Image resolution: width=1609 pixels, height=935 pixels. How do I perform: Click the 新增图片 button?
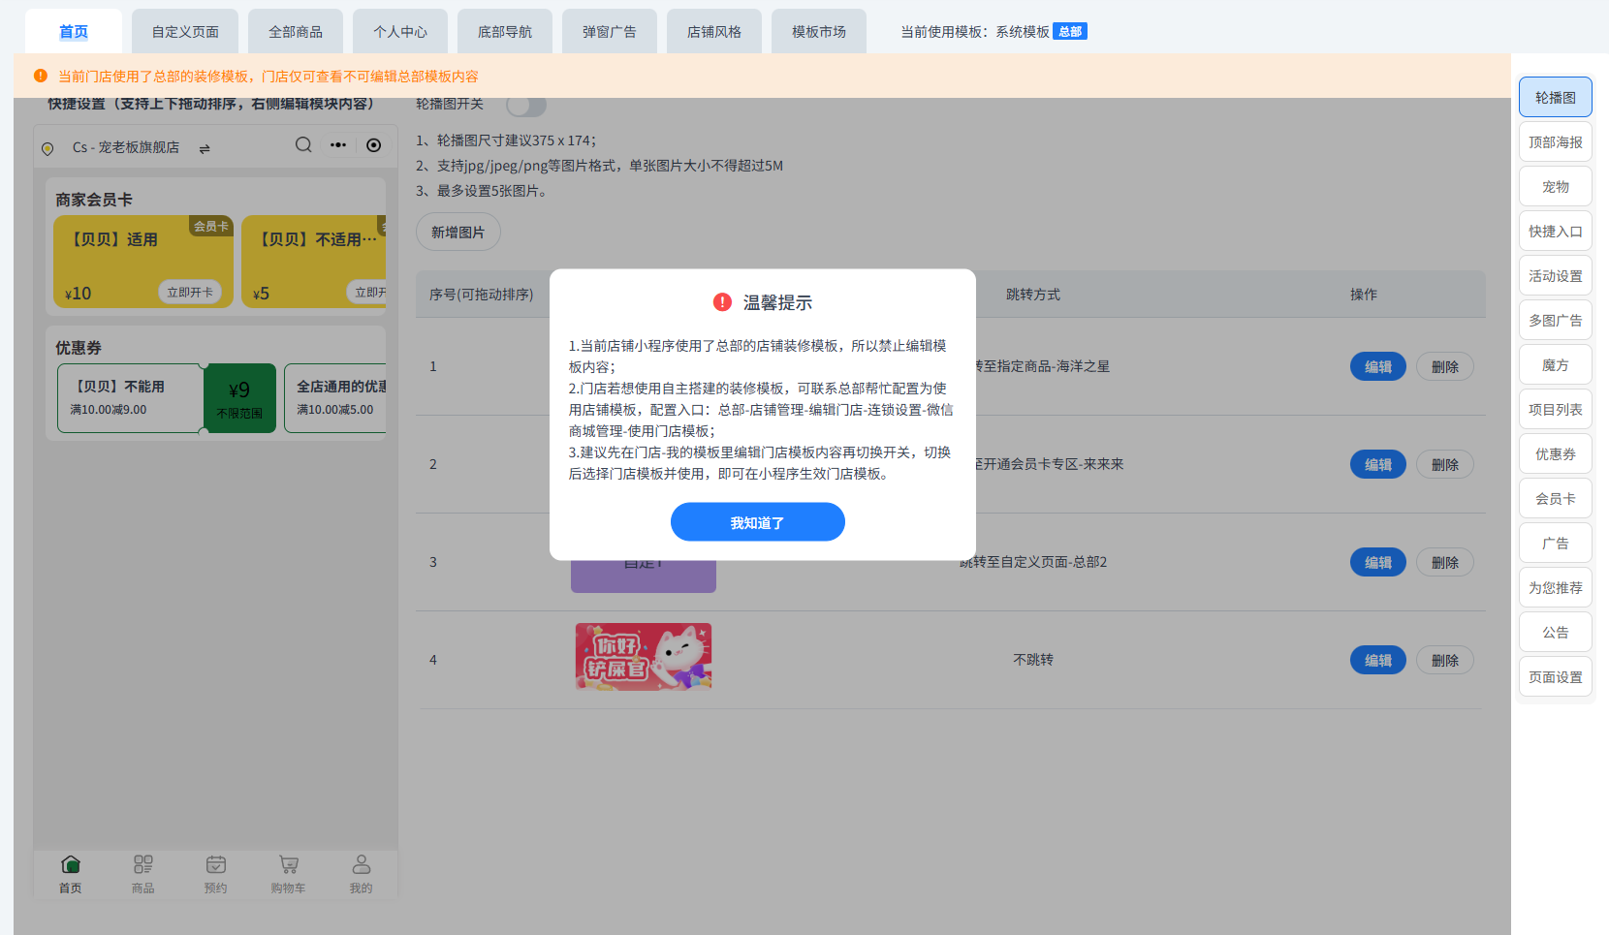click(x=458, y=233)
